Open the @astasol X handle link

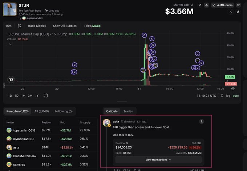coord(129,121)
